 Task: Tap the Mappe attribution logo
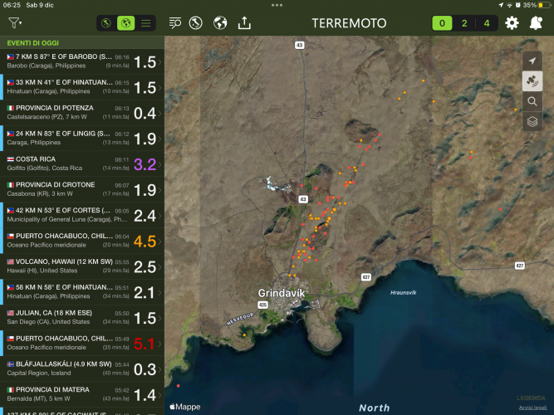[185, 407]
